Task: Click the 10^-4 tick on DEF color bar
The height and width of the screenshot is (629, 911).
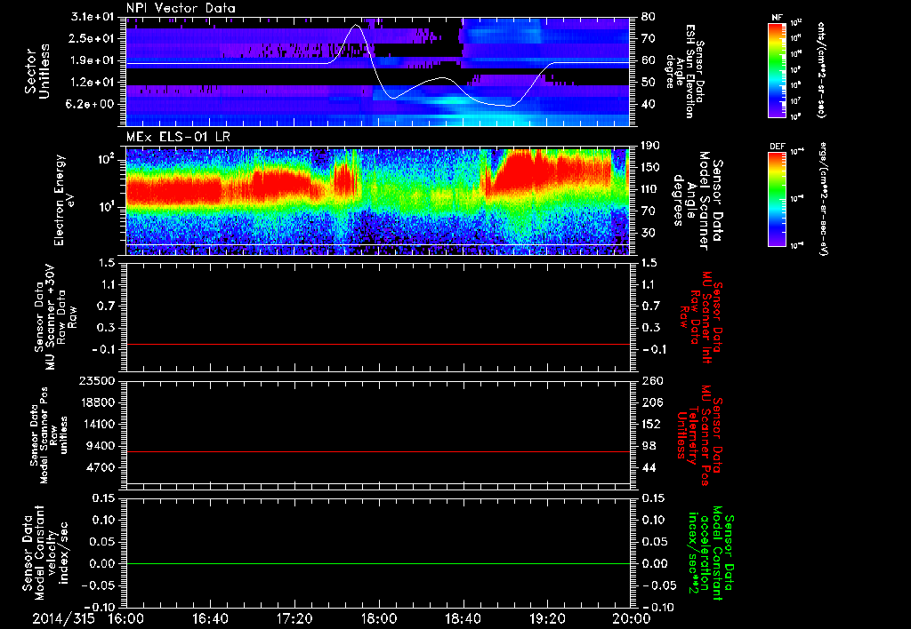Action: (796, 152)
